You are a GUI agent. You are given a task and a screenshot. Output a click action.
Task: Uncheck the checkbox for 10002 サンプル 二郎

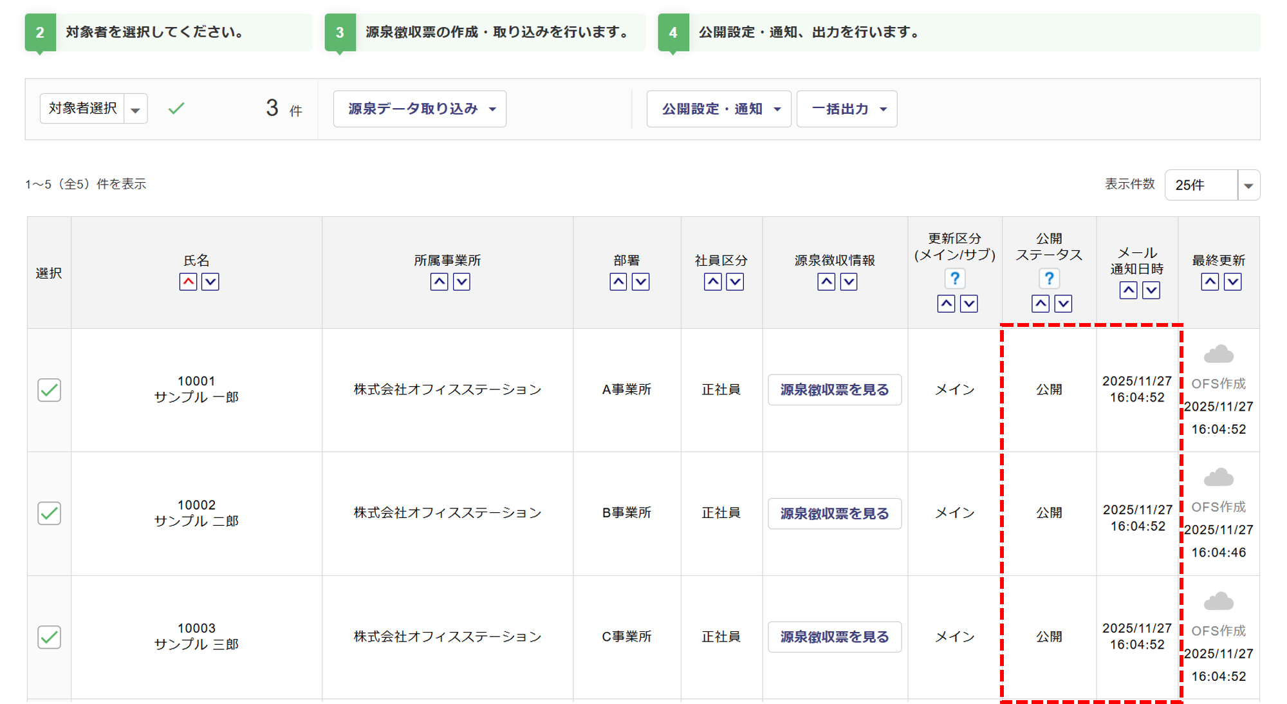click(50, 514)
